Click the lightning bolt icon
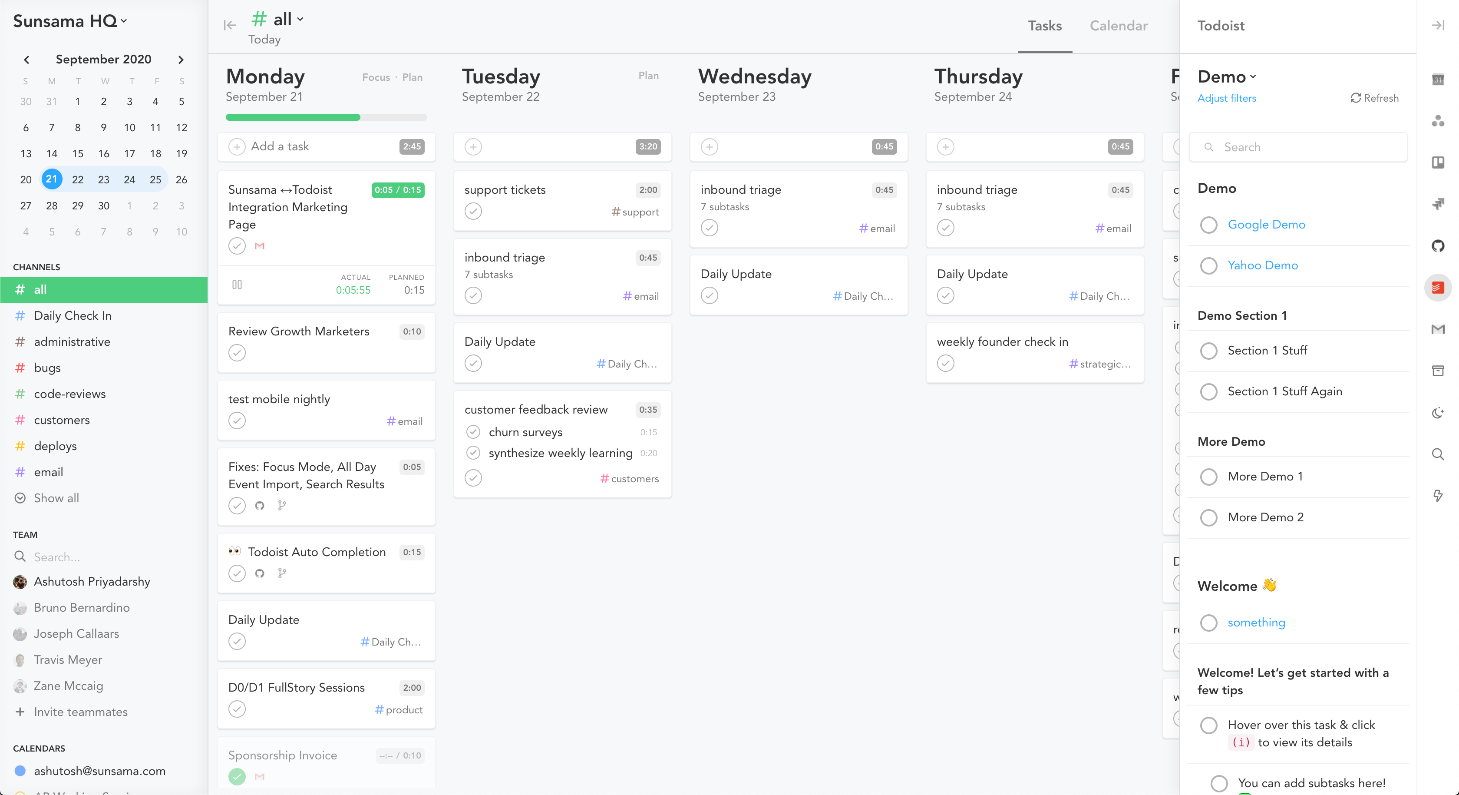This screenshot has width=1459, height=795. click(x=1437, y=496)
